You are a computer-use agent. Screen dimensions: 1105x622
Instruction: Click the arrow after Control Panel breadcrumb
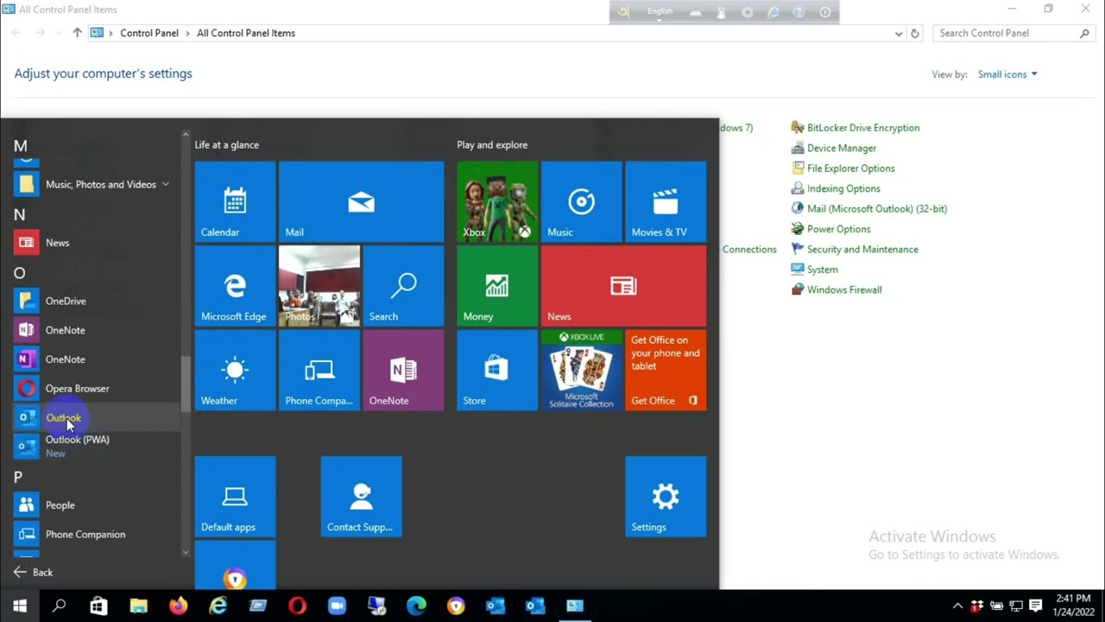pos(187,33)
